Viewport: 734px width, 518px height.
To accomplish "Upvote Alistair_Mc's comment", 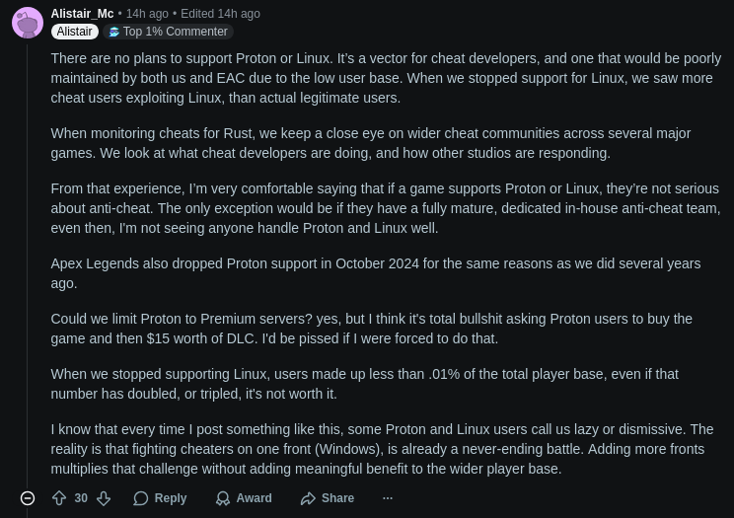I will pyautogui.click(x=59, y=498).
